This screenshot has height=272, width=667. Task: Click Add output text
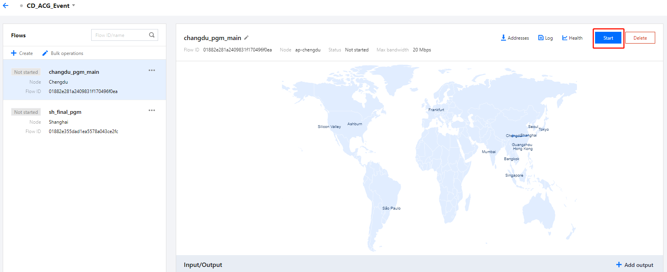tap(639, 265)
